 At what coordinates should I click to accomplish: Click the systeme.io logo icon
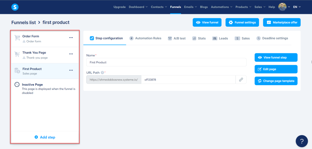click(x=15, y=7)
